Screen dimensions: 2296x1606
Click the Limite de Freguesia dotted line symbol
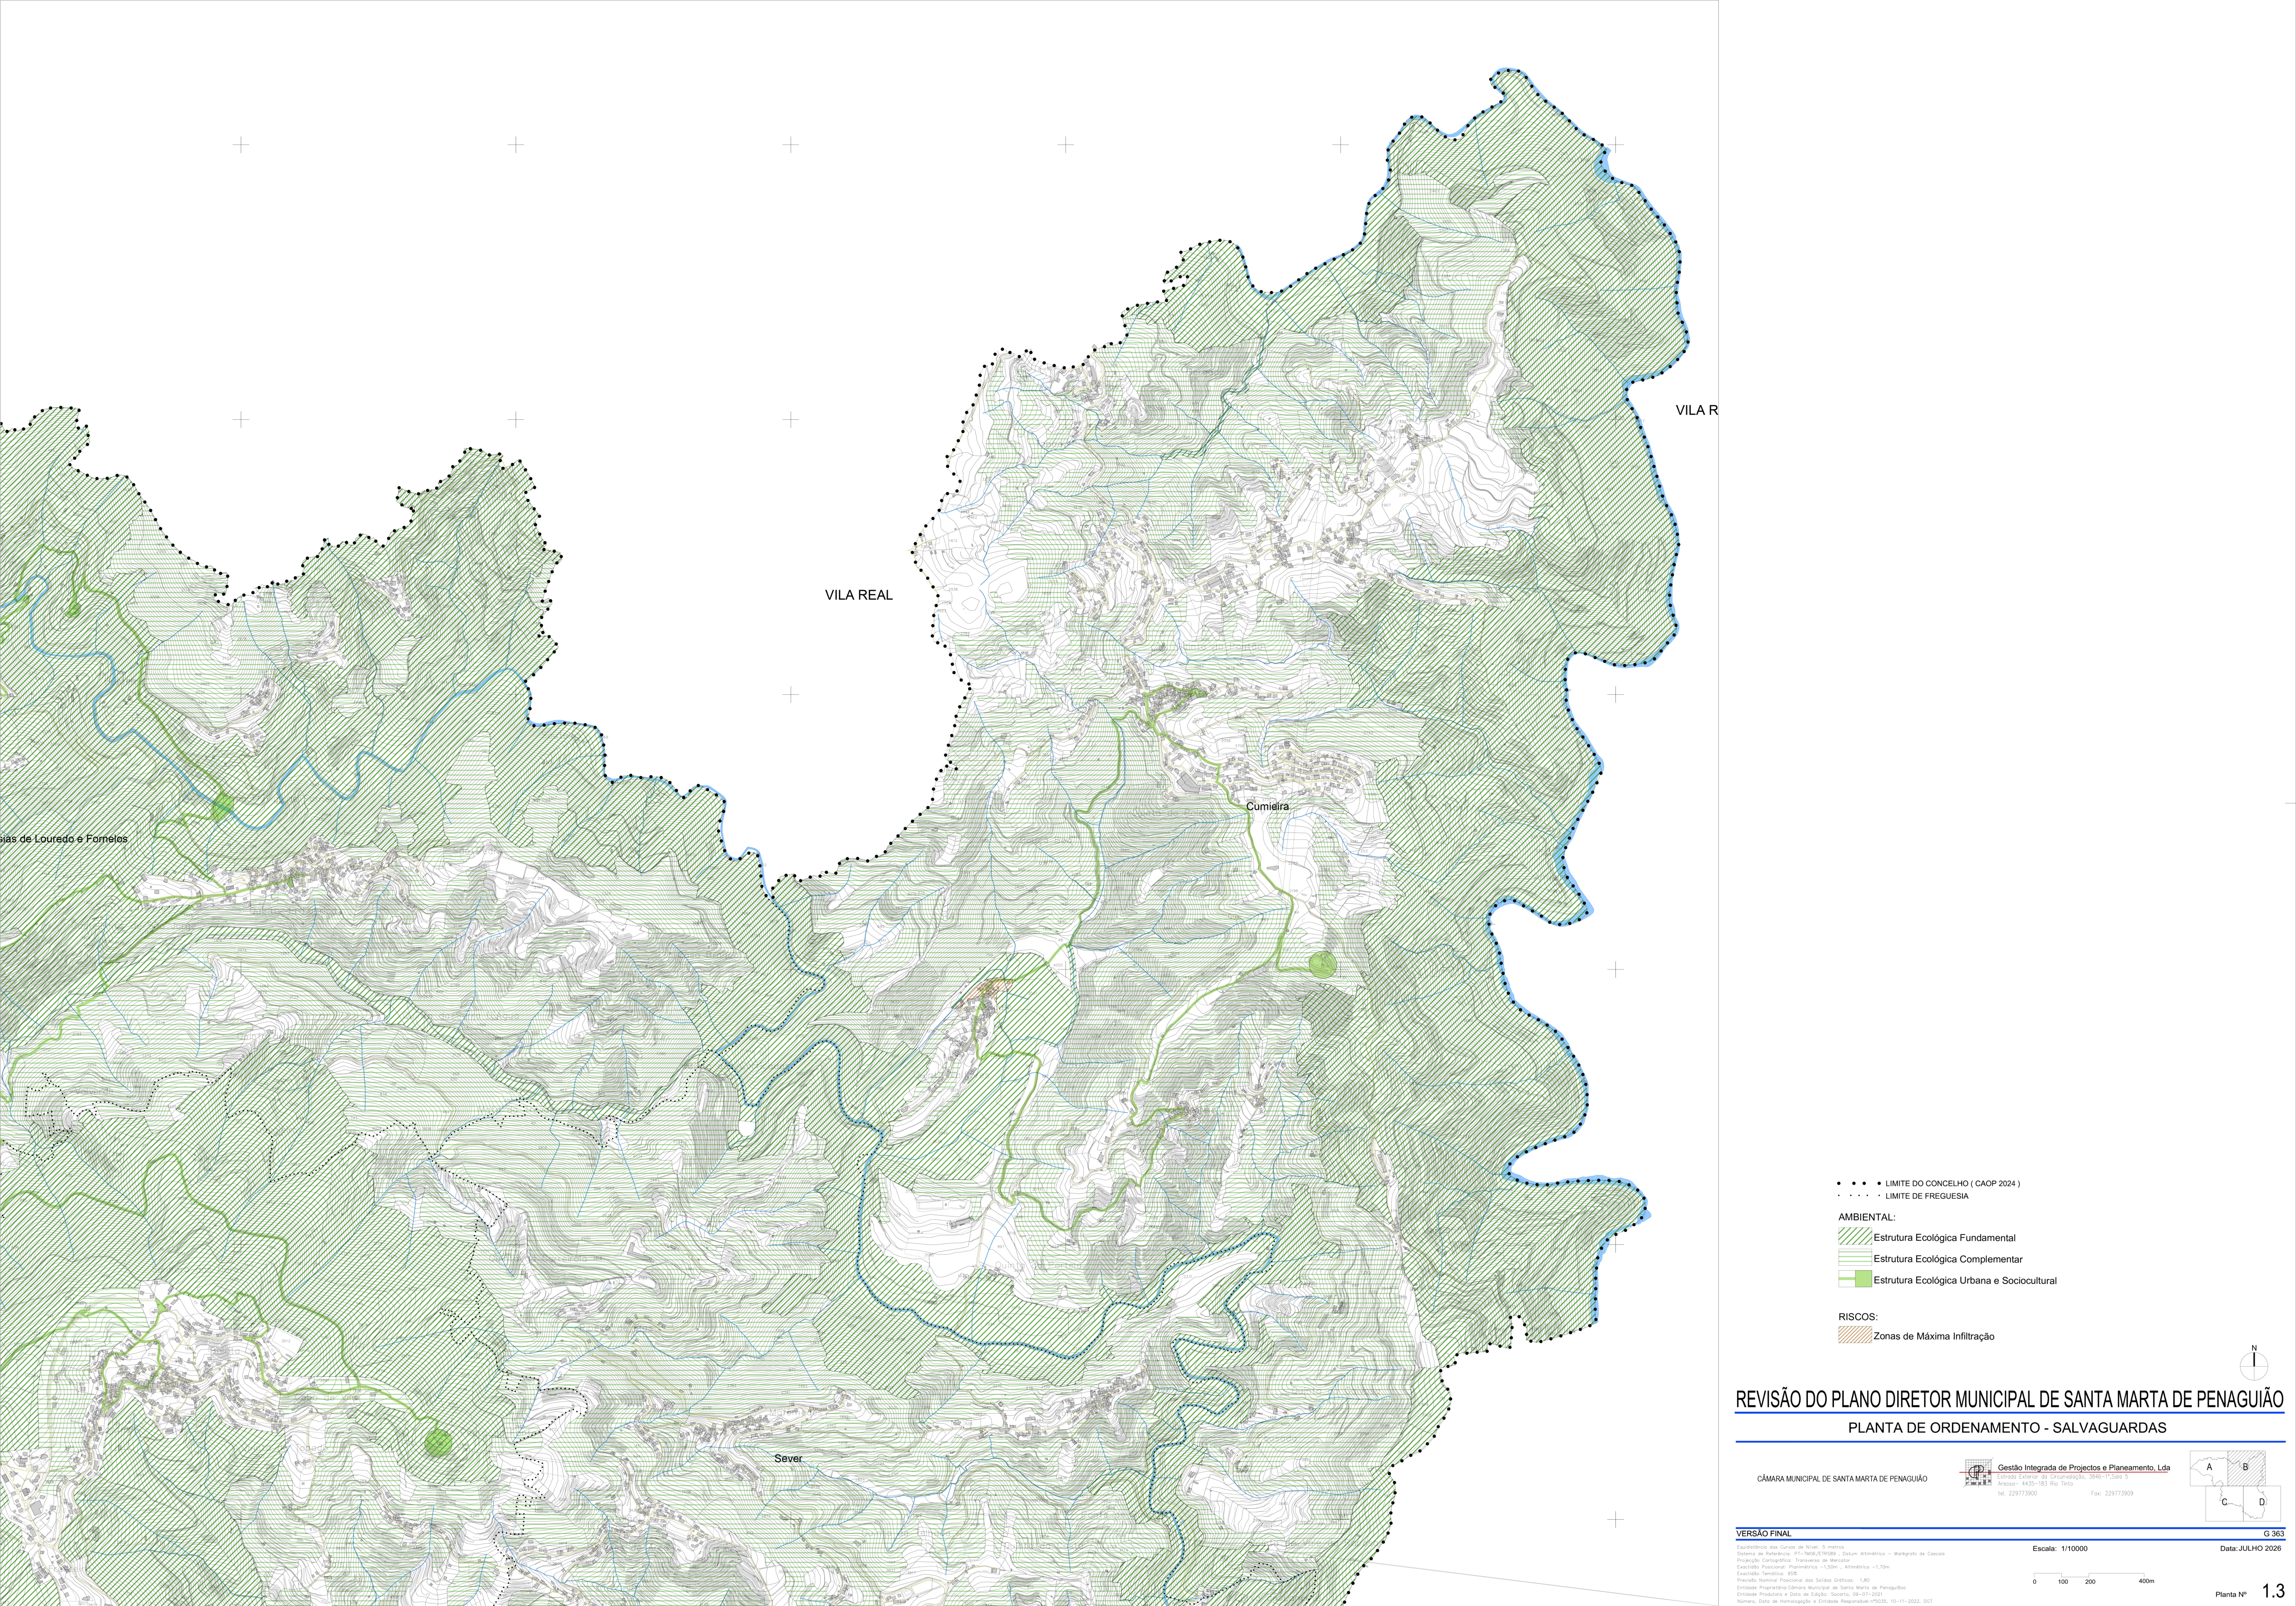pos(1858,1195)
